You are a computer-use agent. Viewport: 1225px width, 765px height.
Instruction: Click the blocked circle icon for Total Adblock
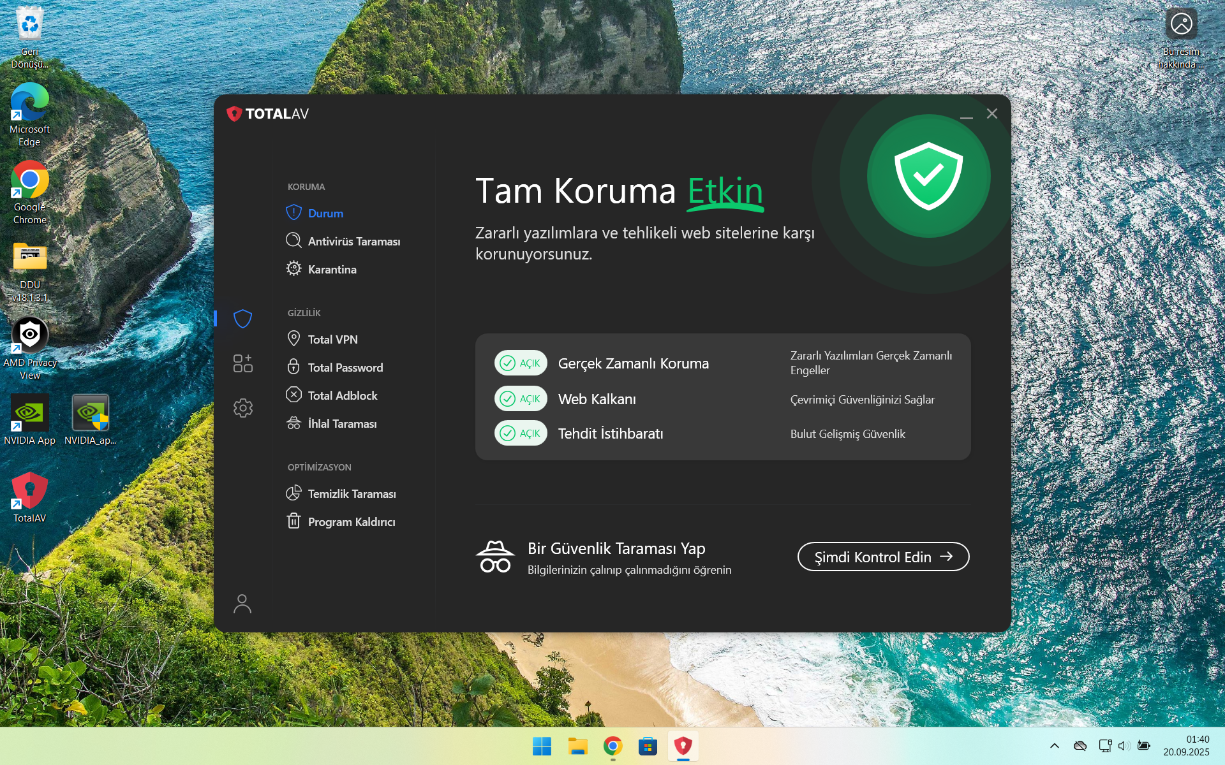[293, 395]
